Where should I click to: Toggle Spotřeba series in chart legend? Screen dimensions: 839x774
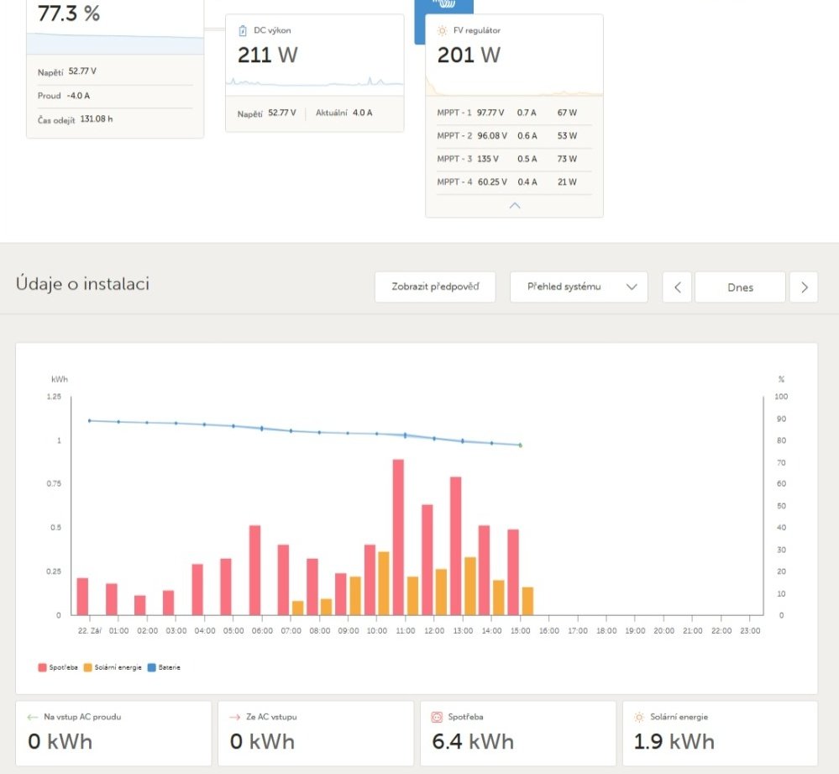(x=58, y=667)
